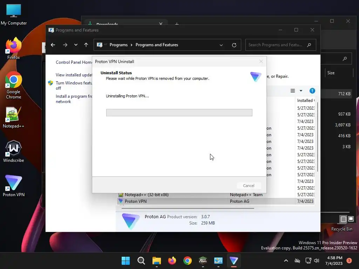Select Notepad++ (32-bit x86) row
The height and width of the screenshot is (269, 359).
coord(216,195)
